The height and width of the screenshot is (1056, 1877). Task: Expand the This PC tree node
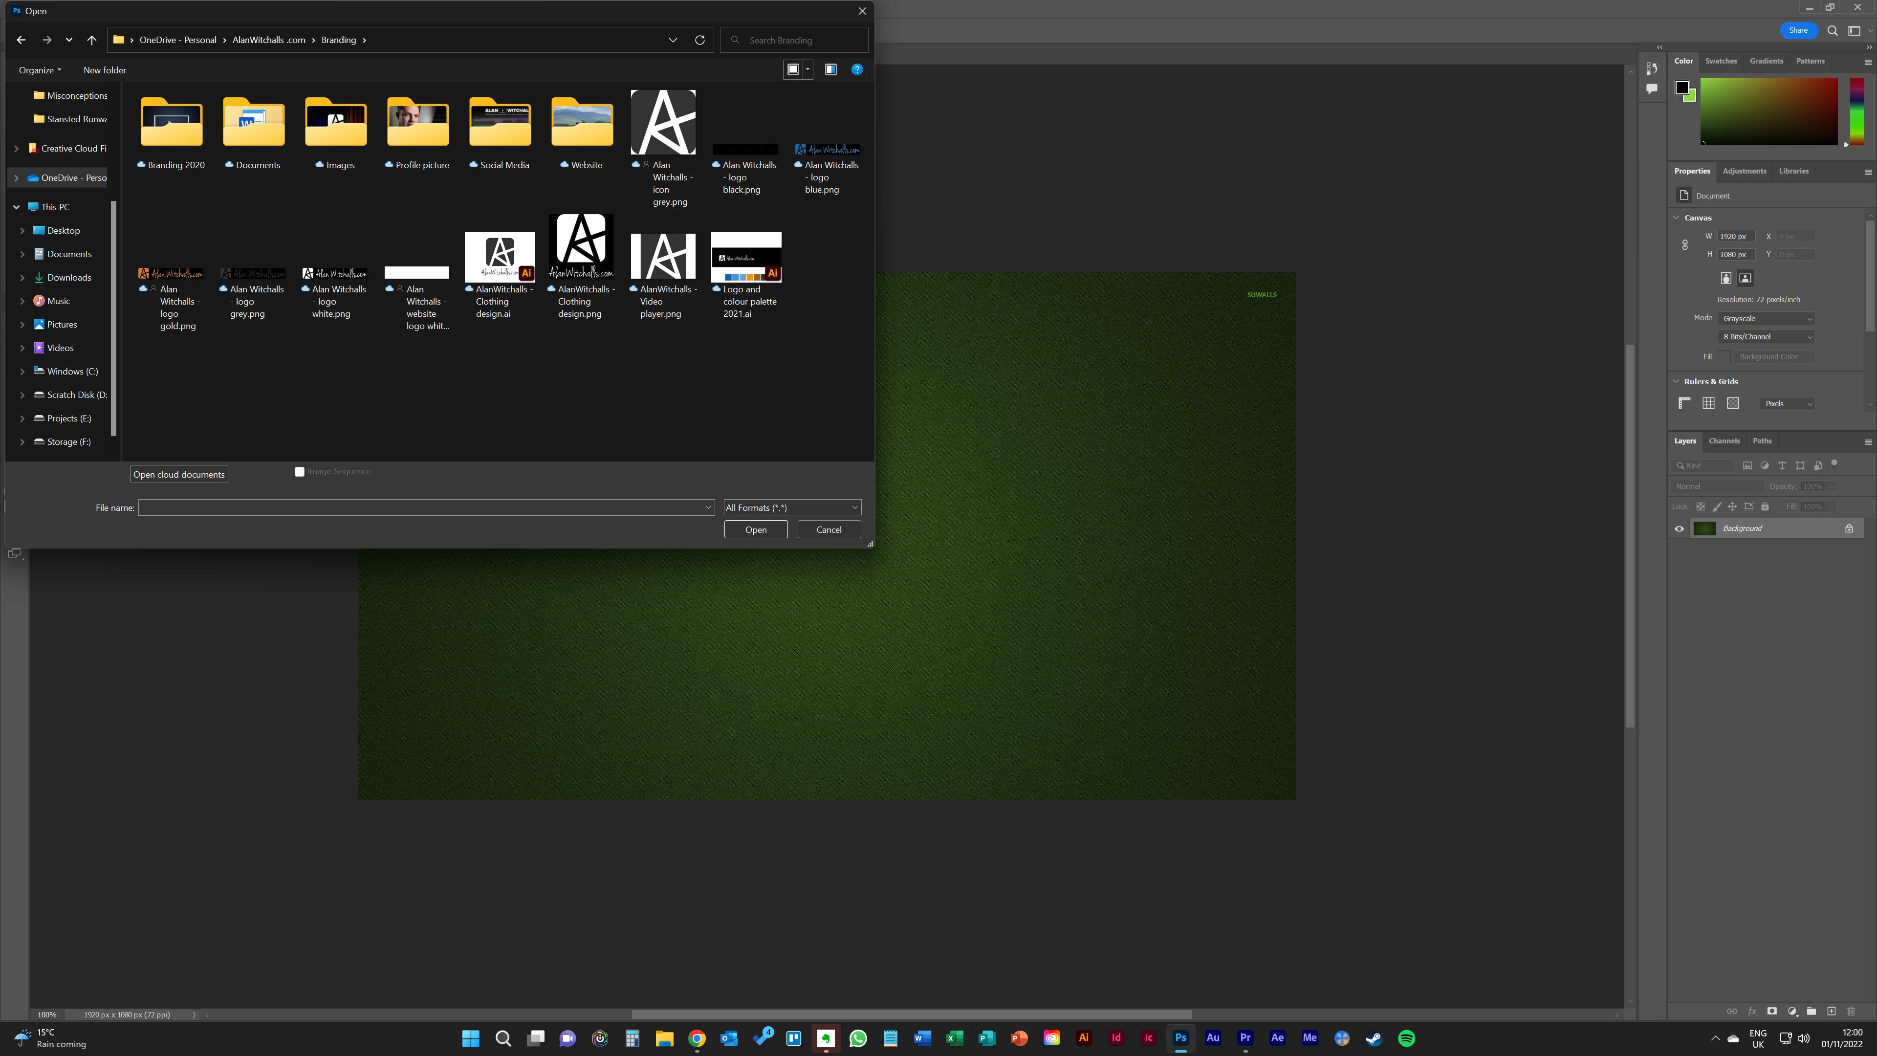[16, 207]
